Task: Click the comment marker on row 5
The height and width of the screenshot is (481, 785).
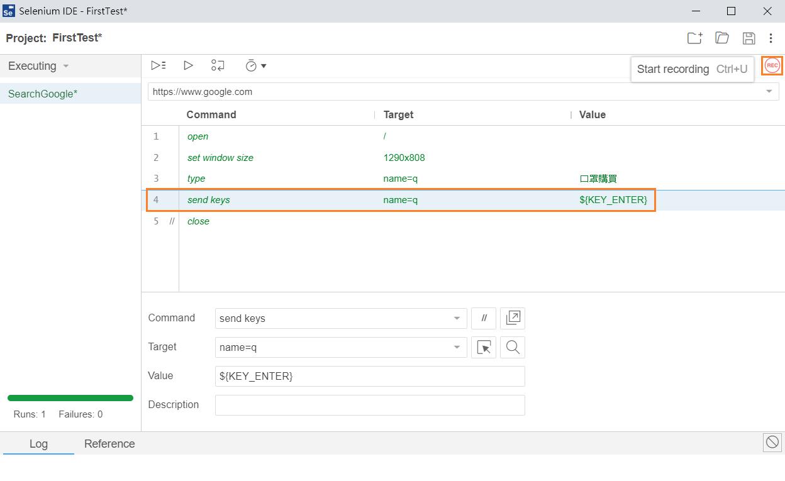Action: [171, 221]
